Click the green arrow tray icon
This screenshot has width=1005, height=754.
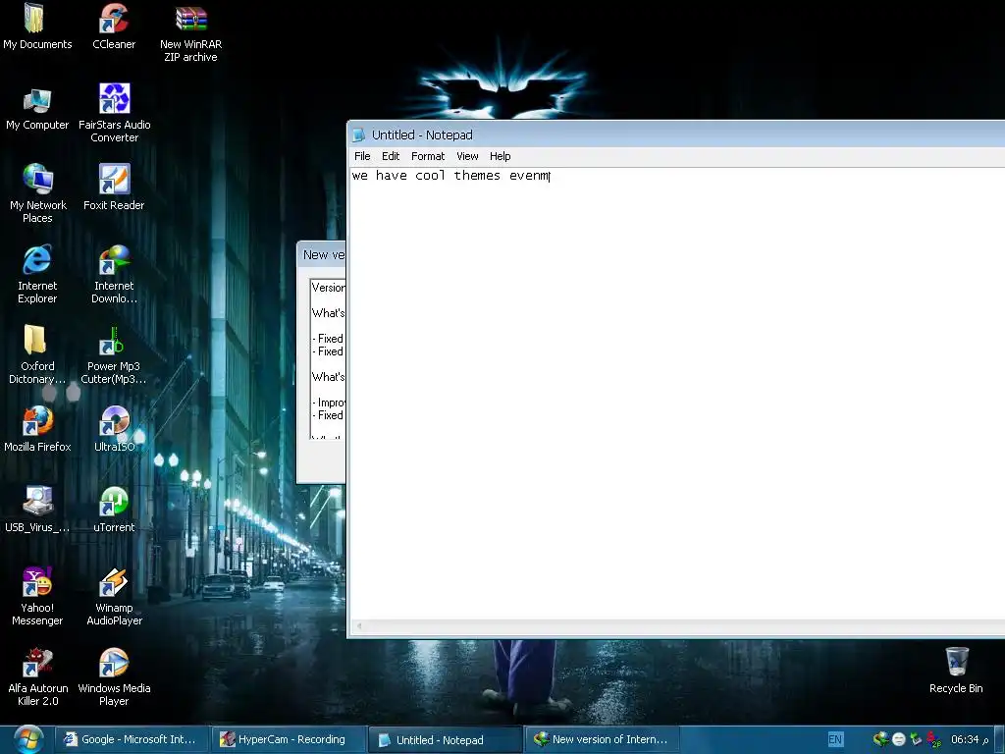[916, 740]
